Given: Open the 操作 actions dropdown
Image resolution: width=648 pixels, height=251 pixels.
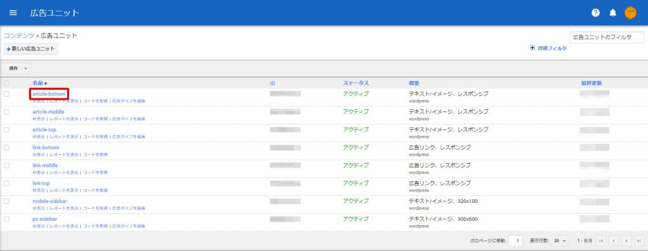Looking at the screenshot, I should click(x=16, y=68).
